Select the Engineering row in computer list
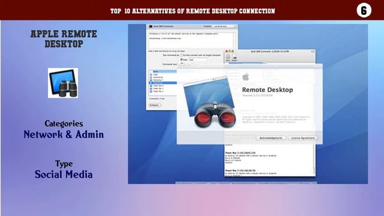 pyautogui.click(x=163, y=77)
